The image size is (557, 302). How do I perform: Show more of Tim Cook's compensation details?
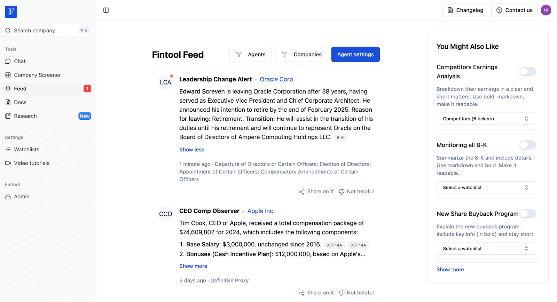coord(193,266)
